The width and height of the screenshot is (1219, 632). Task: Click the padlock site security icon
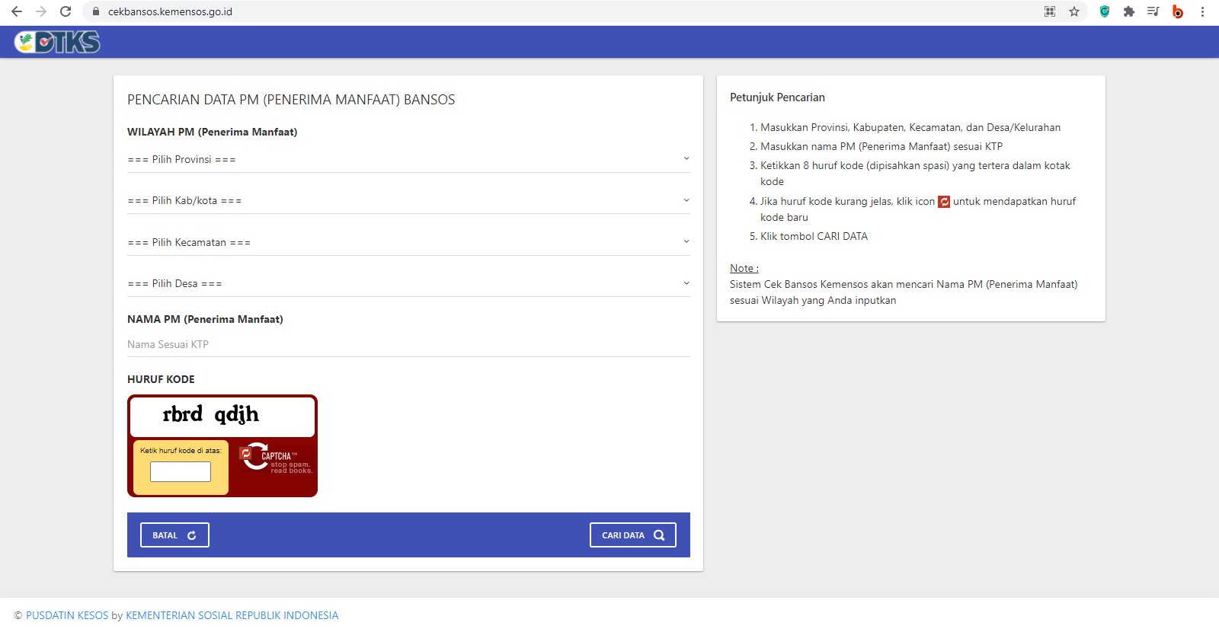click(95, 11)
